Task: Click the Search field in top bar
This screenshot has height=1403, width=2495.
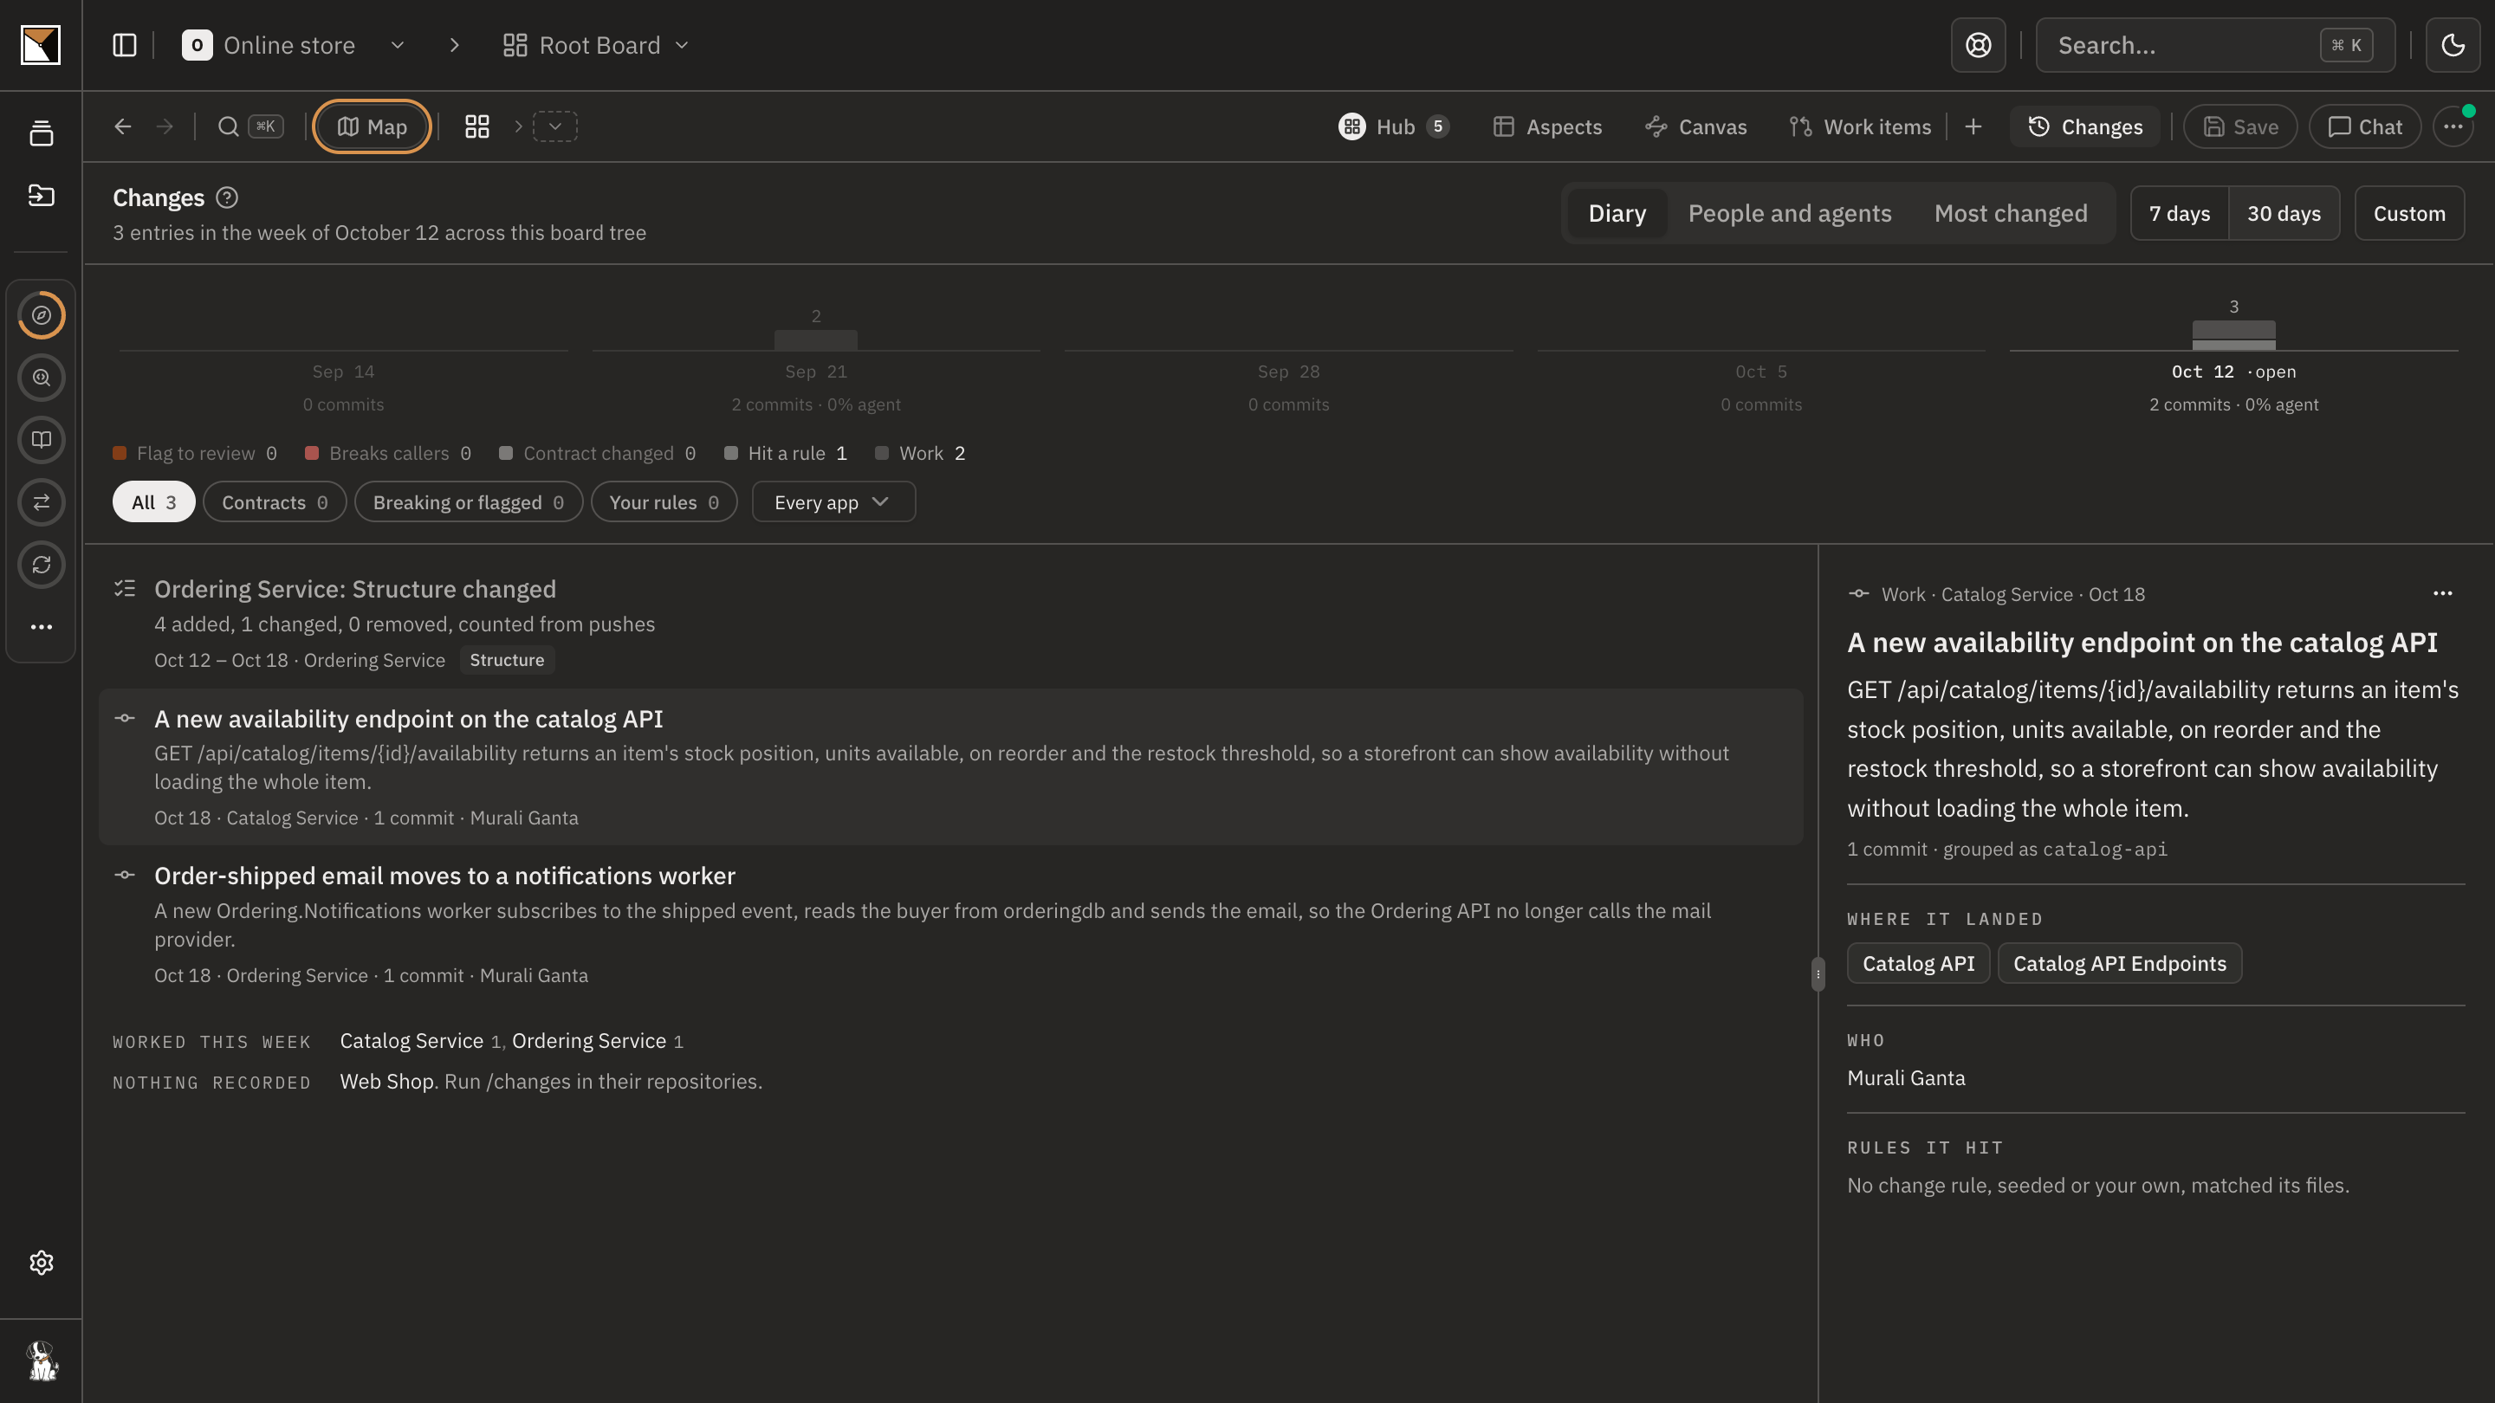Action: point(2215,44)
